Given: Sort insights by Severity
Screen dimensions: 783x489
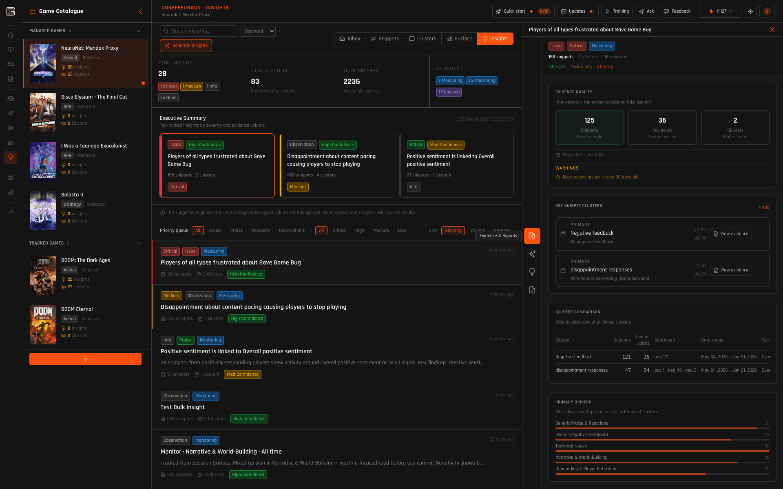Looking at the screenshot, I should (x=453, y=231).
